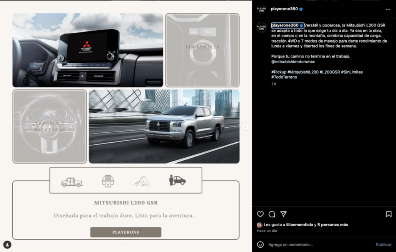This screenshot has width=396, height=252.
Task: Click the hard hat gear icon
Action: coord(108,181)
